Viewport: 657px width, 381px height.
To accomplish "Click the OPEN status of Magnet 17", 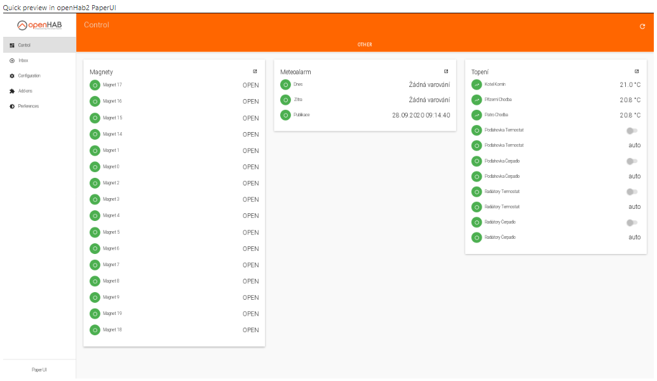I will (250, 86).
